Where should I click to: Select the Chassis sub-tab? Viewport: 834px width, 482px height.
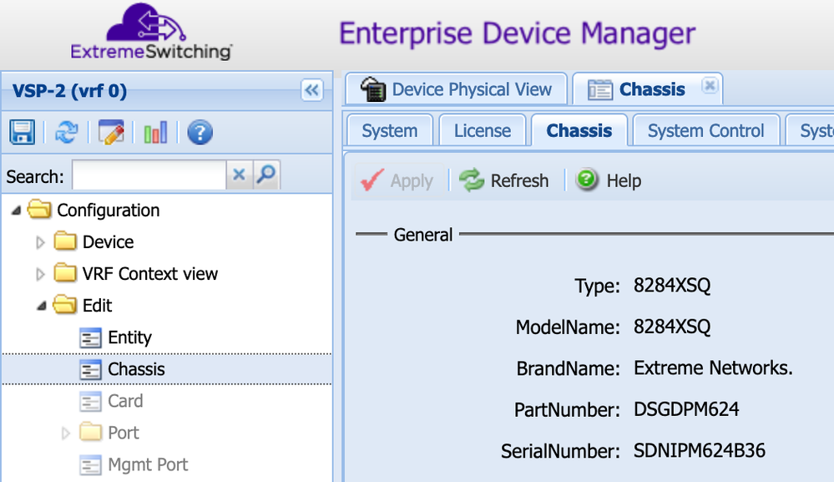[579, 130]
